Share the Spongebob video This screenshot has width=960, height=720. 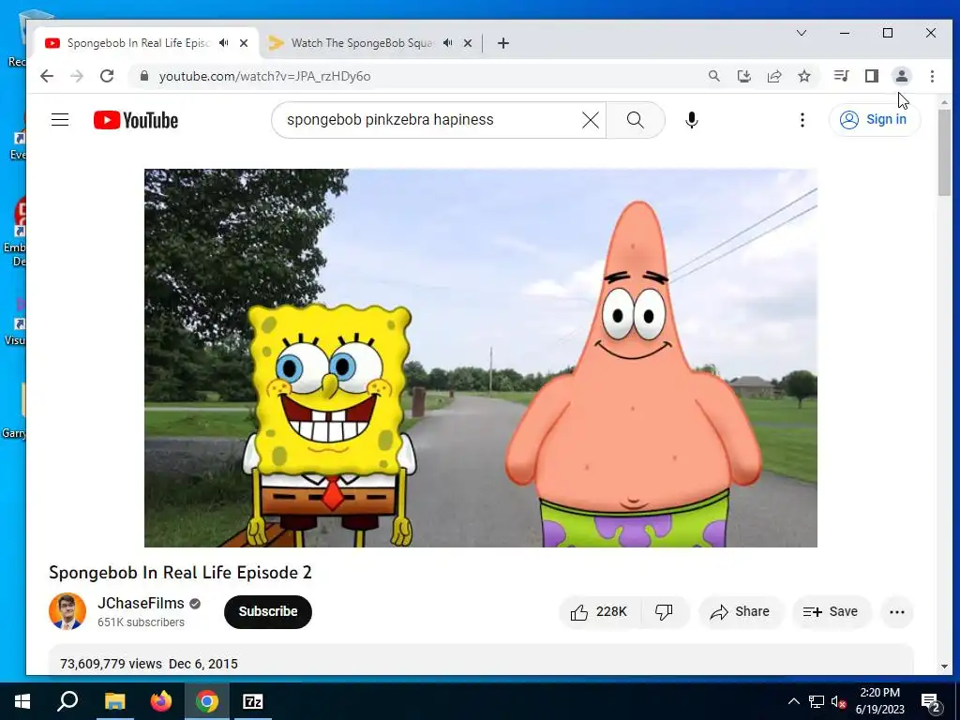click(741, 611)
